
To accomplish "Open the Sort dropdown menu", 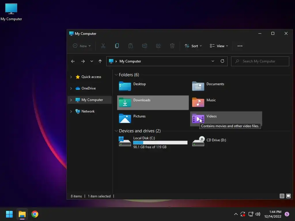I will (193, 46).
